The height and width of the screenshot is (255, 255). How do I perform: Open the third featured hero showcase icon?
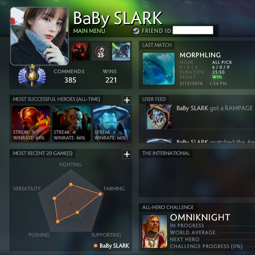[x=121, y=51]
